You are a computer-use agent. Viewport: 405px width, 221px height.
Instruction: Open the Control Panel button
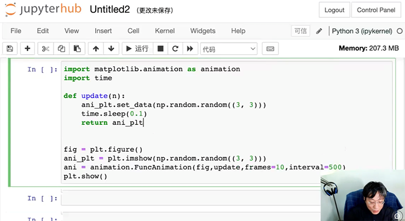(375, 10)
